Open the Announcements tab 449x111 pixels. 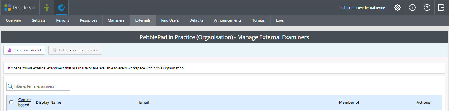point(228,20)
